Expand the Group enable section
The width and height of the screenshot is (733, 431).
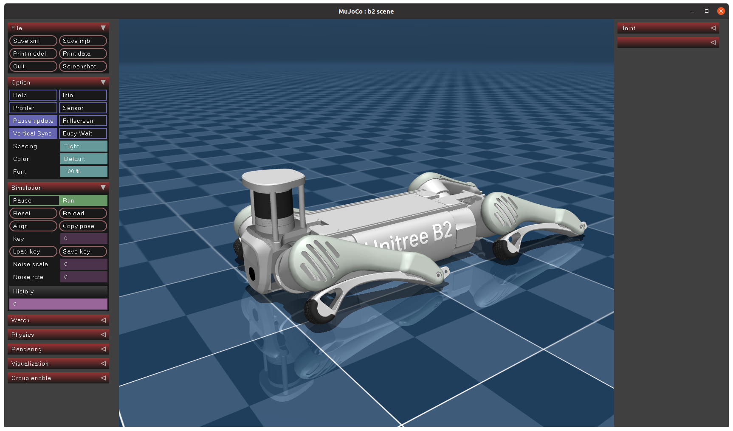[103, 378]
